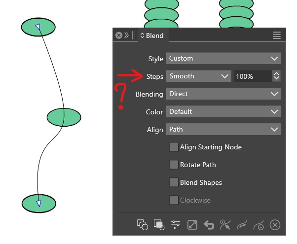Toggle panel size arrows beside Blend title
This screenshot has height=244, width=297.
tap(142, 35)
